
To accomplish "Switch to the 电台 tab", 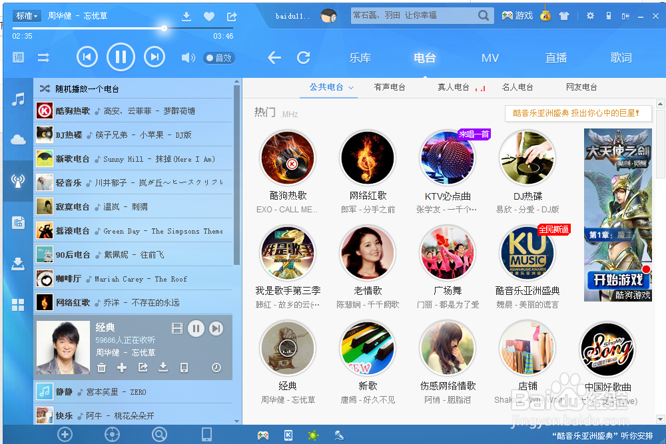I will [x=425, y=58].
